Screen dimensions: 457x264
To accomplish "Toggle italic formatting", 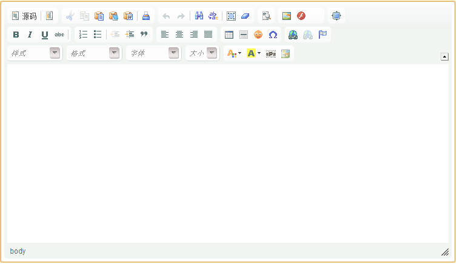I will coord(30,35).
